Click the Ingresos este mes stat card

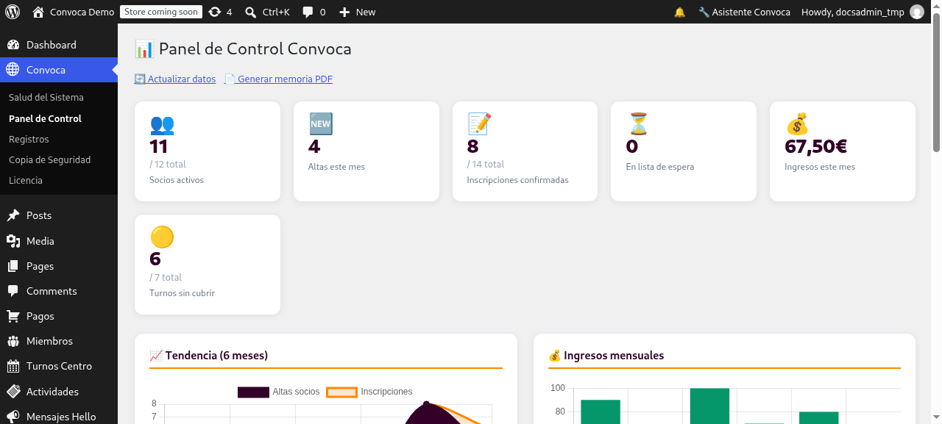843,151
